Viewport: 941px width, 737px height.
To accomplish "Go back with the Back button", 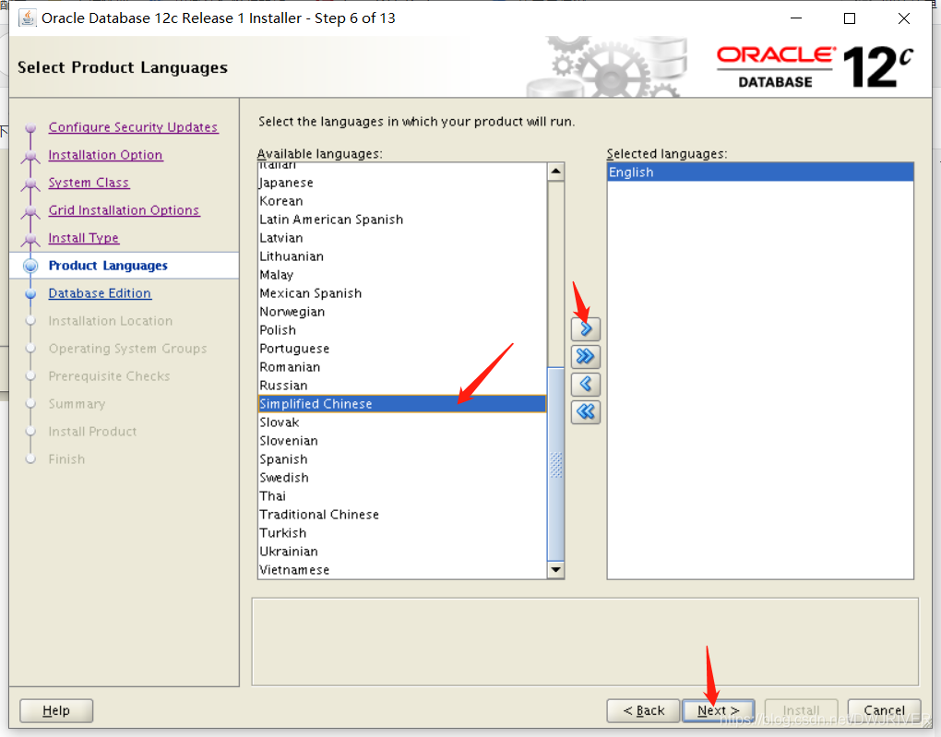I will tap(643, 710).
